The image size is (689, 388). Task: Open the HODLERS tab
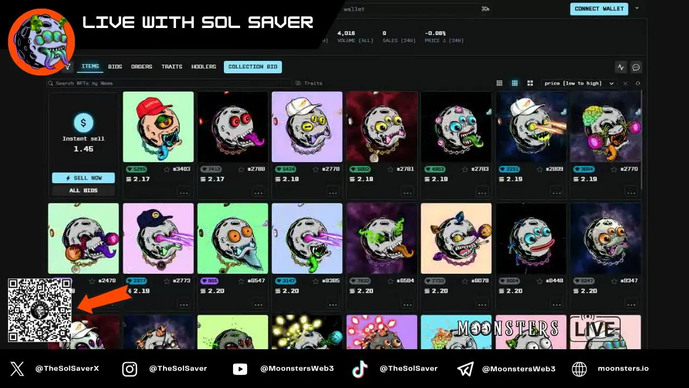(203, 67)
